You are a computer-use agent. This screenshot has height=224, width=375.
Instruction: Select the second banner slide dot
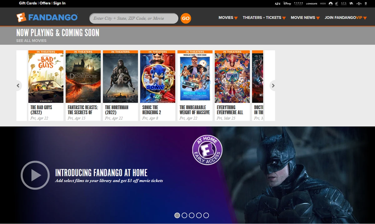click(x=184, y=215)
